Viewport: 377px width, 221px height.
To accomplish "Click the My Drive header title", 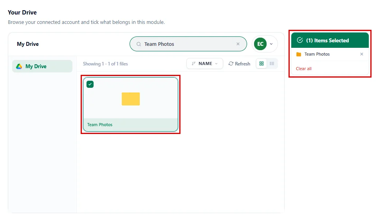I will (x=28, y=44).
